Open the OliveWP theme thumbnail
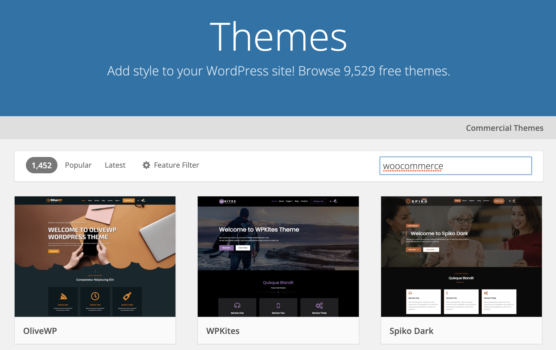Screen dimensions: 556x350 tap(95, 257)
